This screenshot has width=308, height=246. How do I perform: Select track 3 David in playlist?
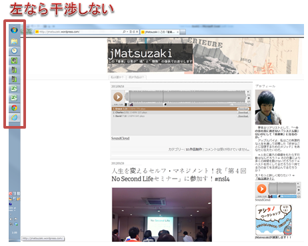[x=181, y=116]
